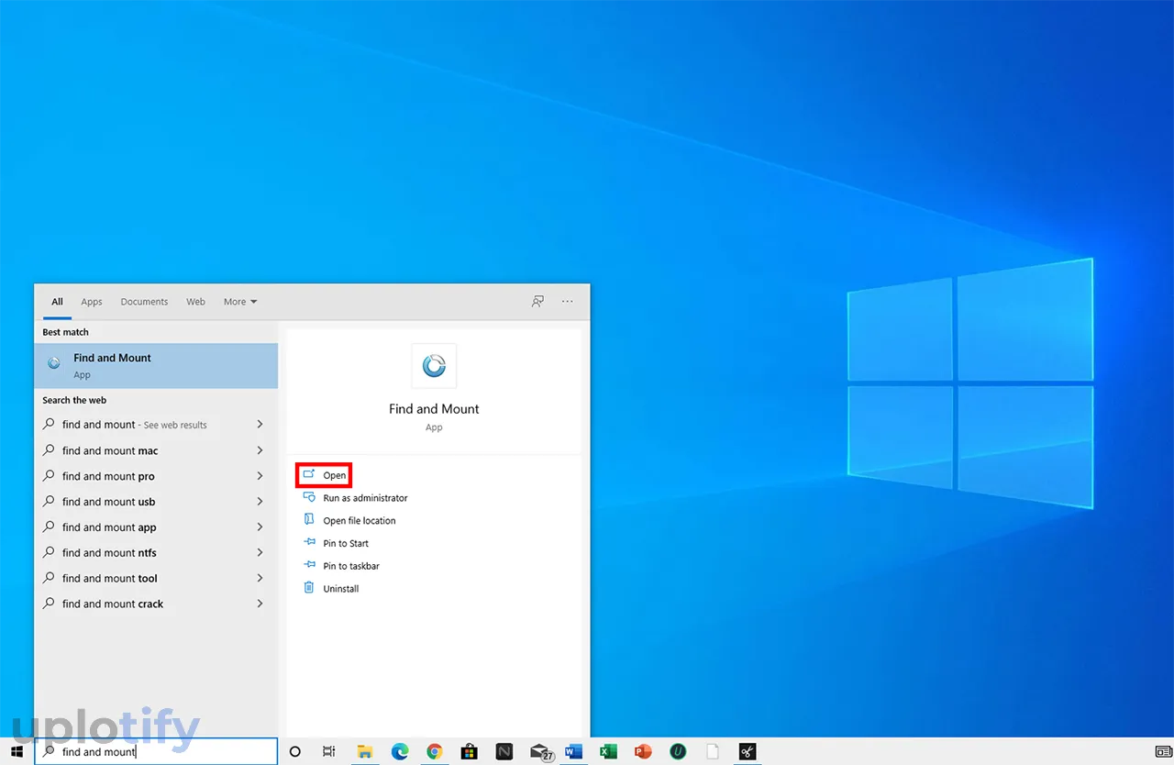Open the Windows Start menu
The height and width of the screenshot is (765, 1174).
point(17,751)
